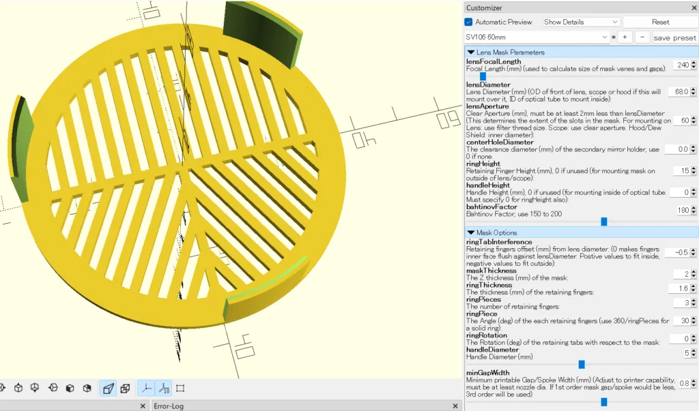The height and width of the screenshot is (411, 699).
Task: Switch to the Top view
Action: [x=18, y=389]
